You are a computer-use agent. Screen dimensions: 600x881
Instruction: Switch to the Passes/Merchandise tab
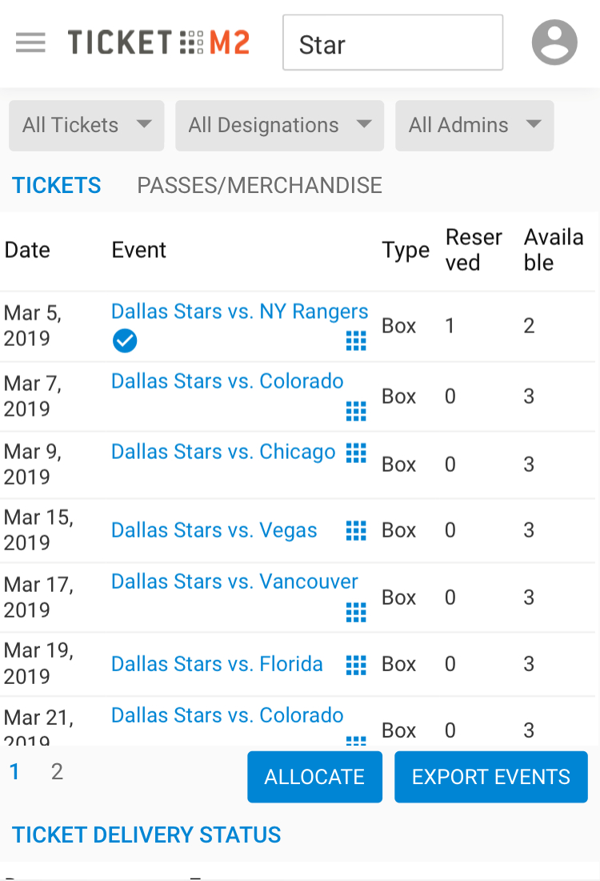coord(259,186)
